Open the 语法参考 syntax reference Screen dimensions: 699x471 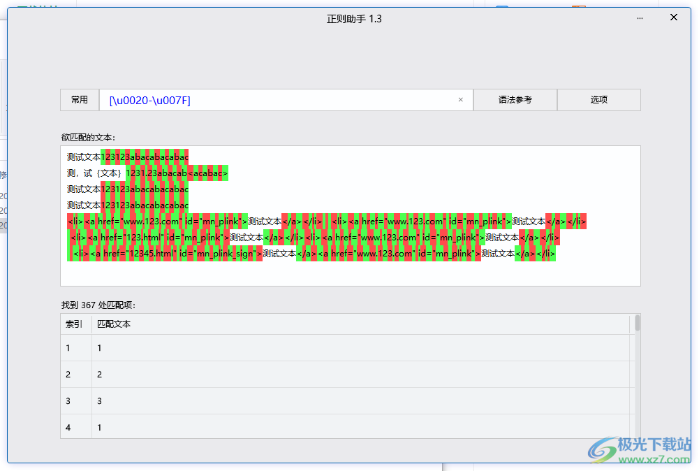coord(515,100)
